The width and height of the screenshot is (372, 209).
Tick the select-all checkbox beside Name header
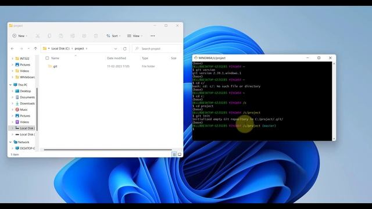click(47, 58)
